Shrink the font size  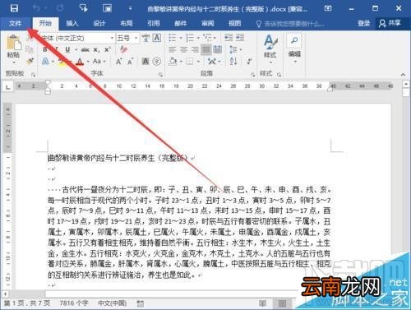click(x=130, y=62)
